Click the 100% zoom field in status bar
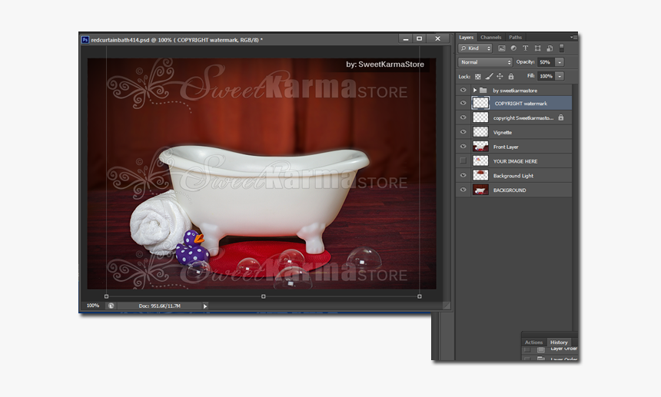This screenshot has width=661, height=397. pyautogui.click(x=93, y=306)
